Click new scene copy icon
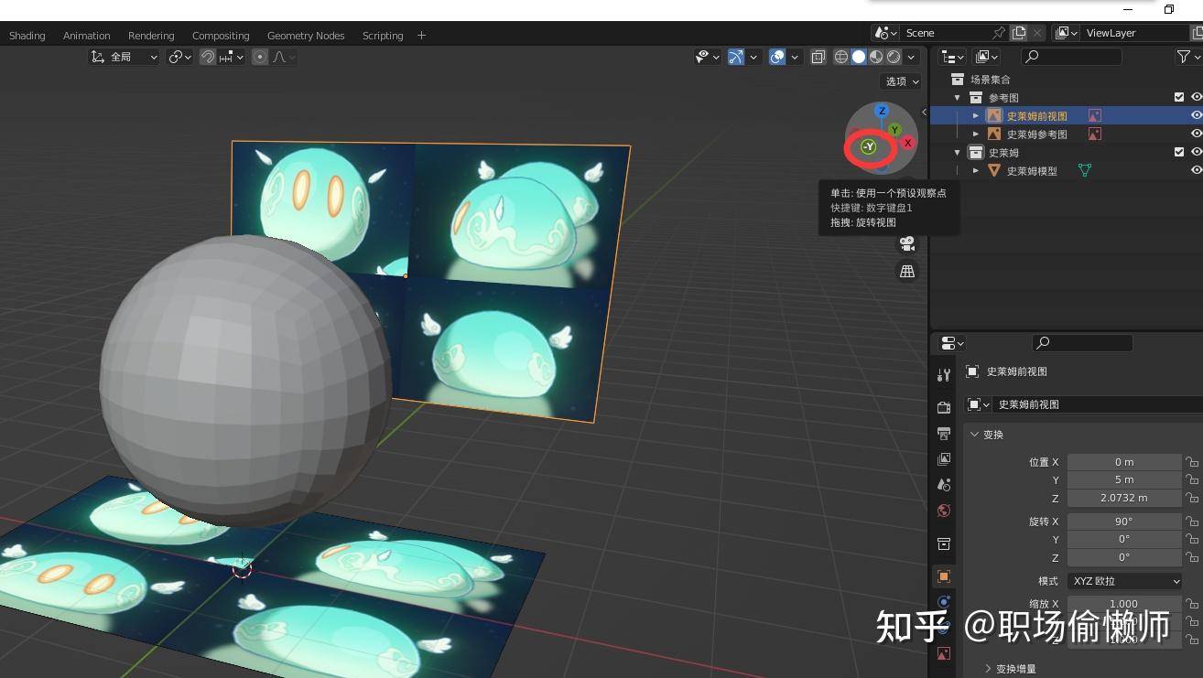Image resolution: width=1203 pixels, height=678 pixels. point(1019,33)
